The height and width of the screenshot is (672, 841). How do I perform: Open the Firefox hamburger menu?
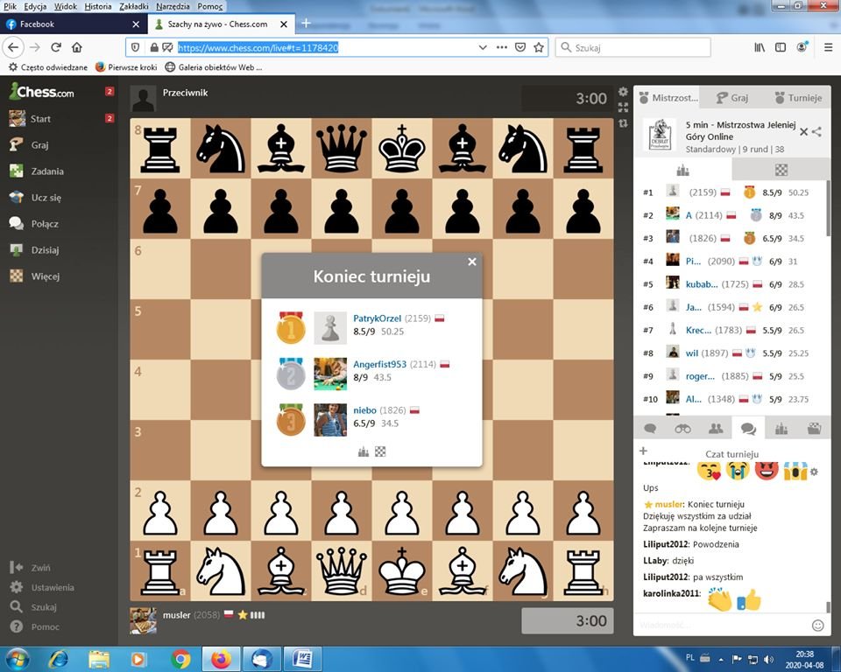pos(828,47)
